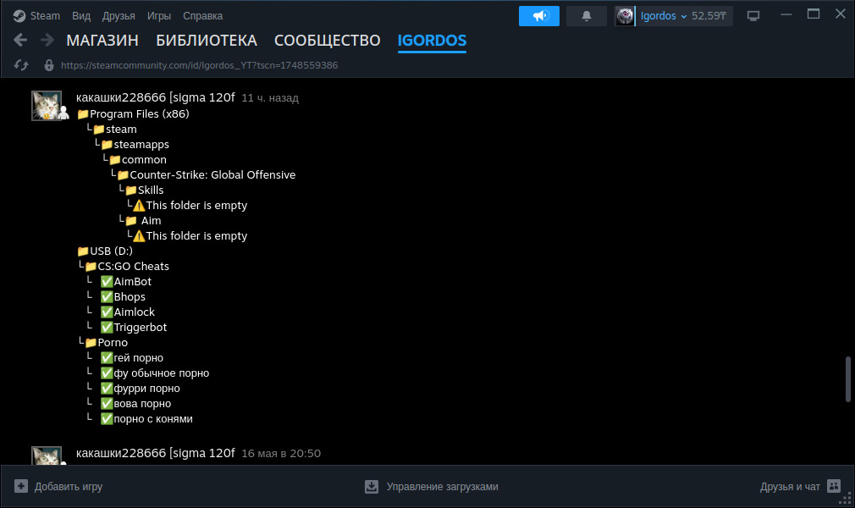
Task: Open the Справка menu
Action: [202, 16]
